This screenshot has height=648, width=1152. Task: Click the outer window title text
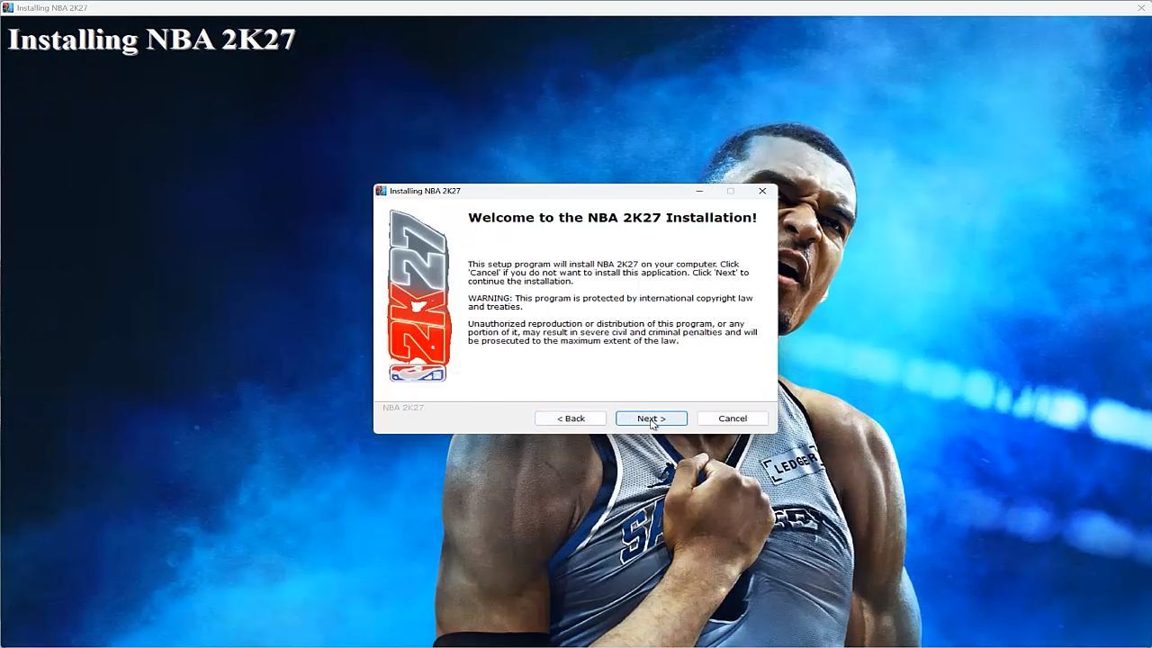click(x=52, y=8)
